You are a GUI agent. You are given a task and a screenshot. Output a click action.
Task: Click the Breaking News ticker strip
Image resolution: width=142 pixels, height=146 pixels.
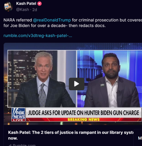tap(84, 119)
